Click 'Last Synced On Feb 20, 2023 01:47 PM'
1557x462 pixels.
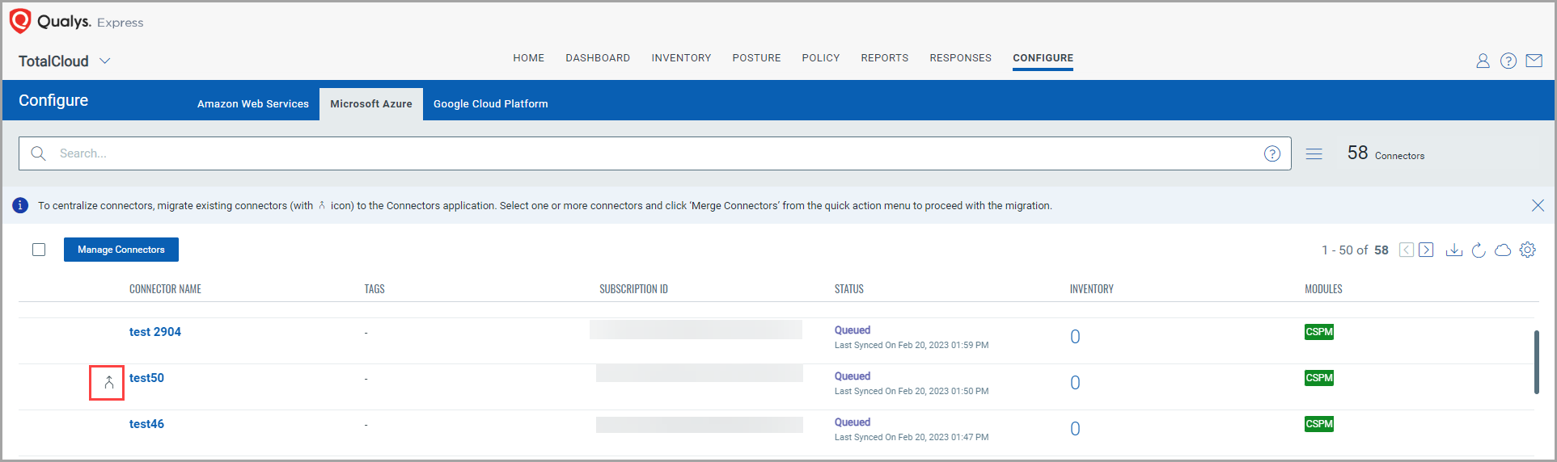(912, 437)
